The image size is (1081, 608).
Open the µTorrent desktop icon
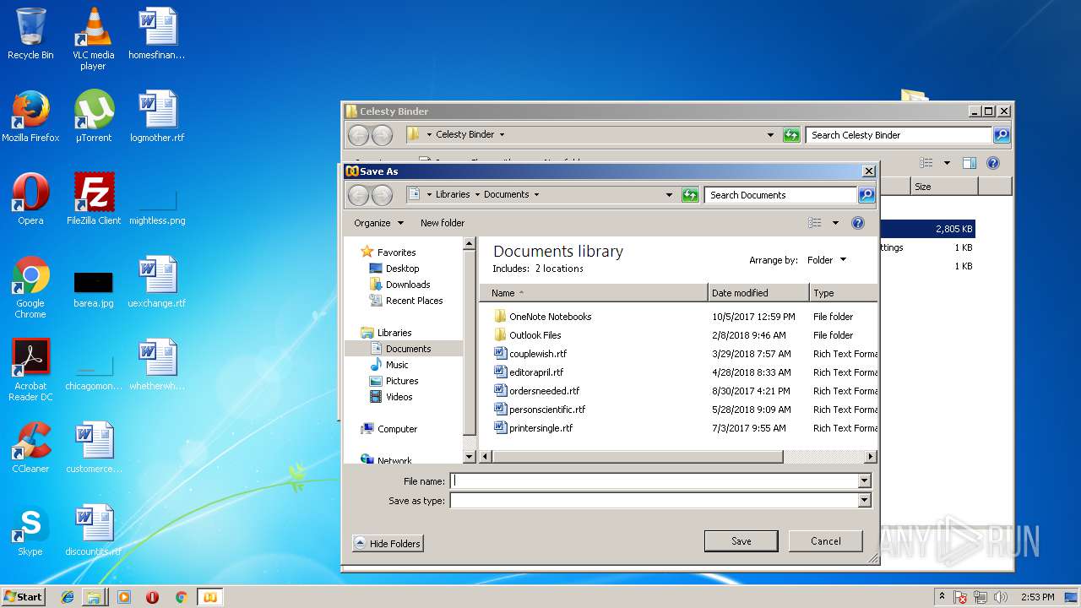[x=94, y=117]
